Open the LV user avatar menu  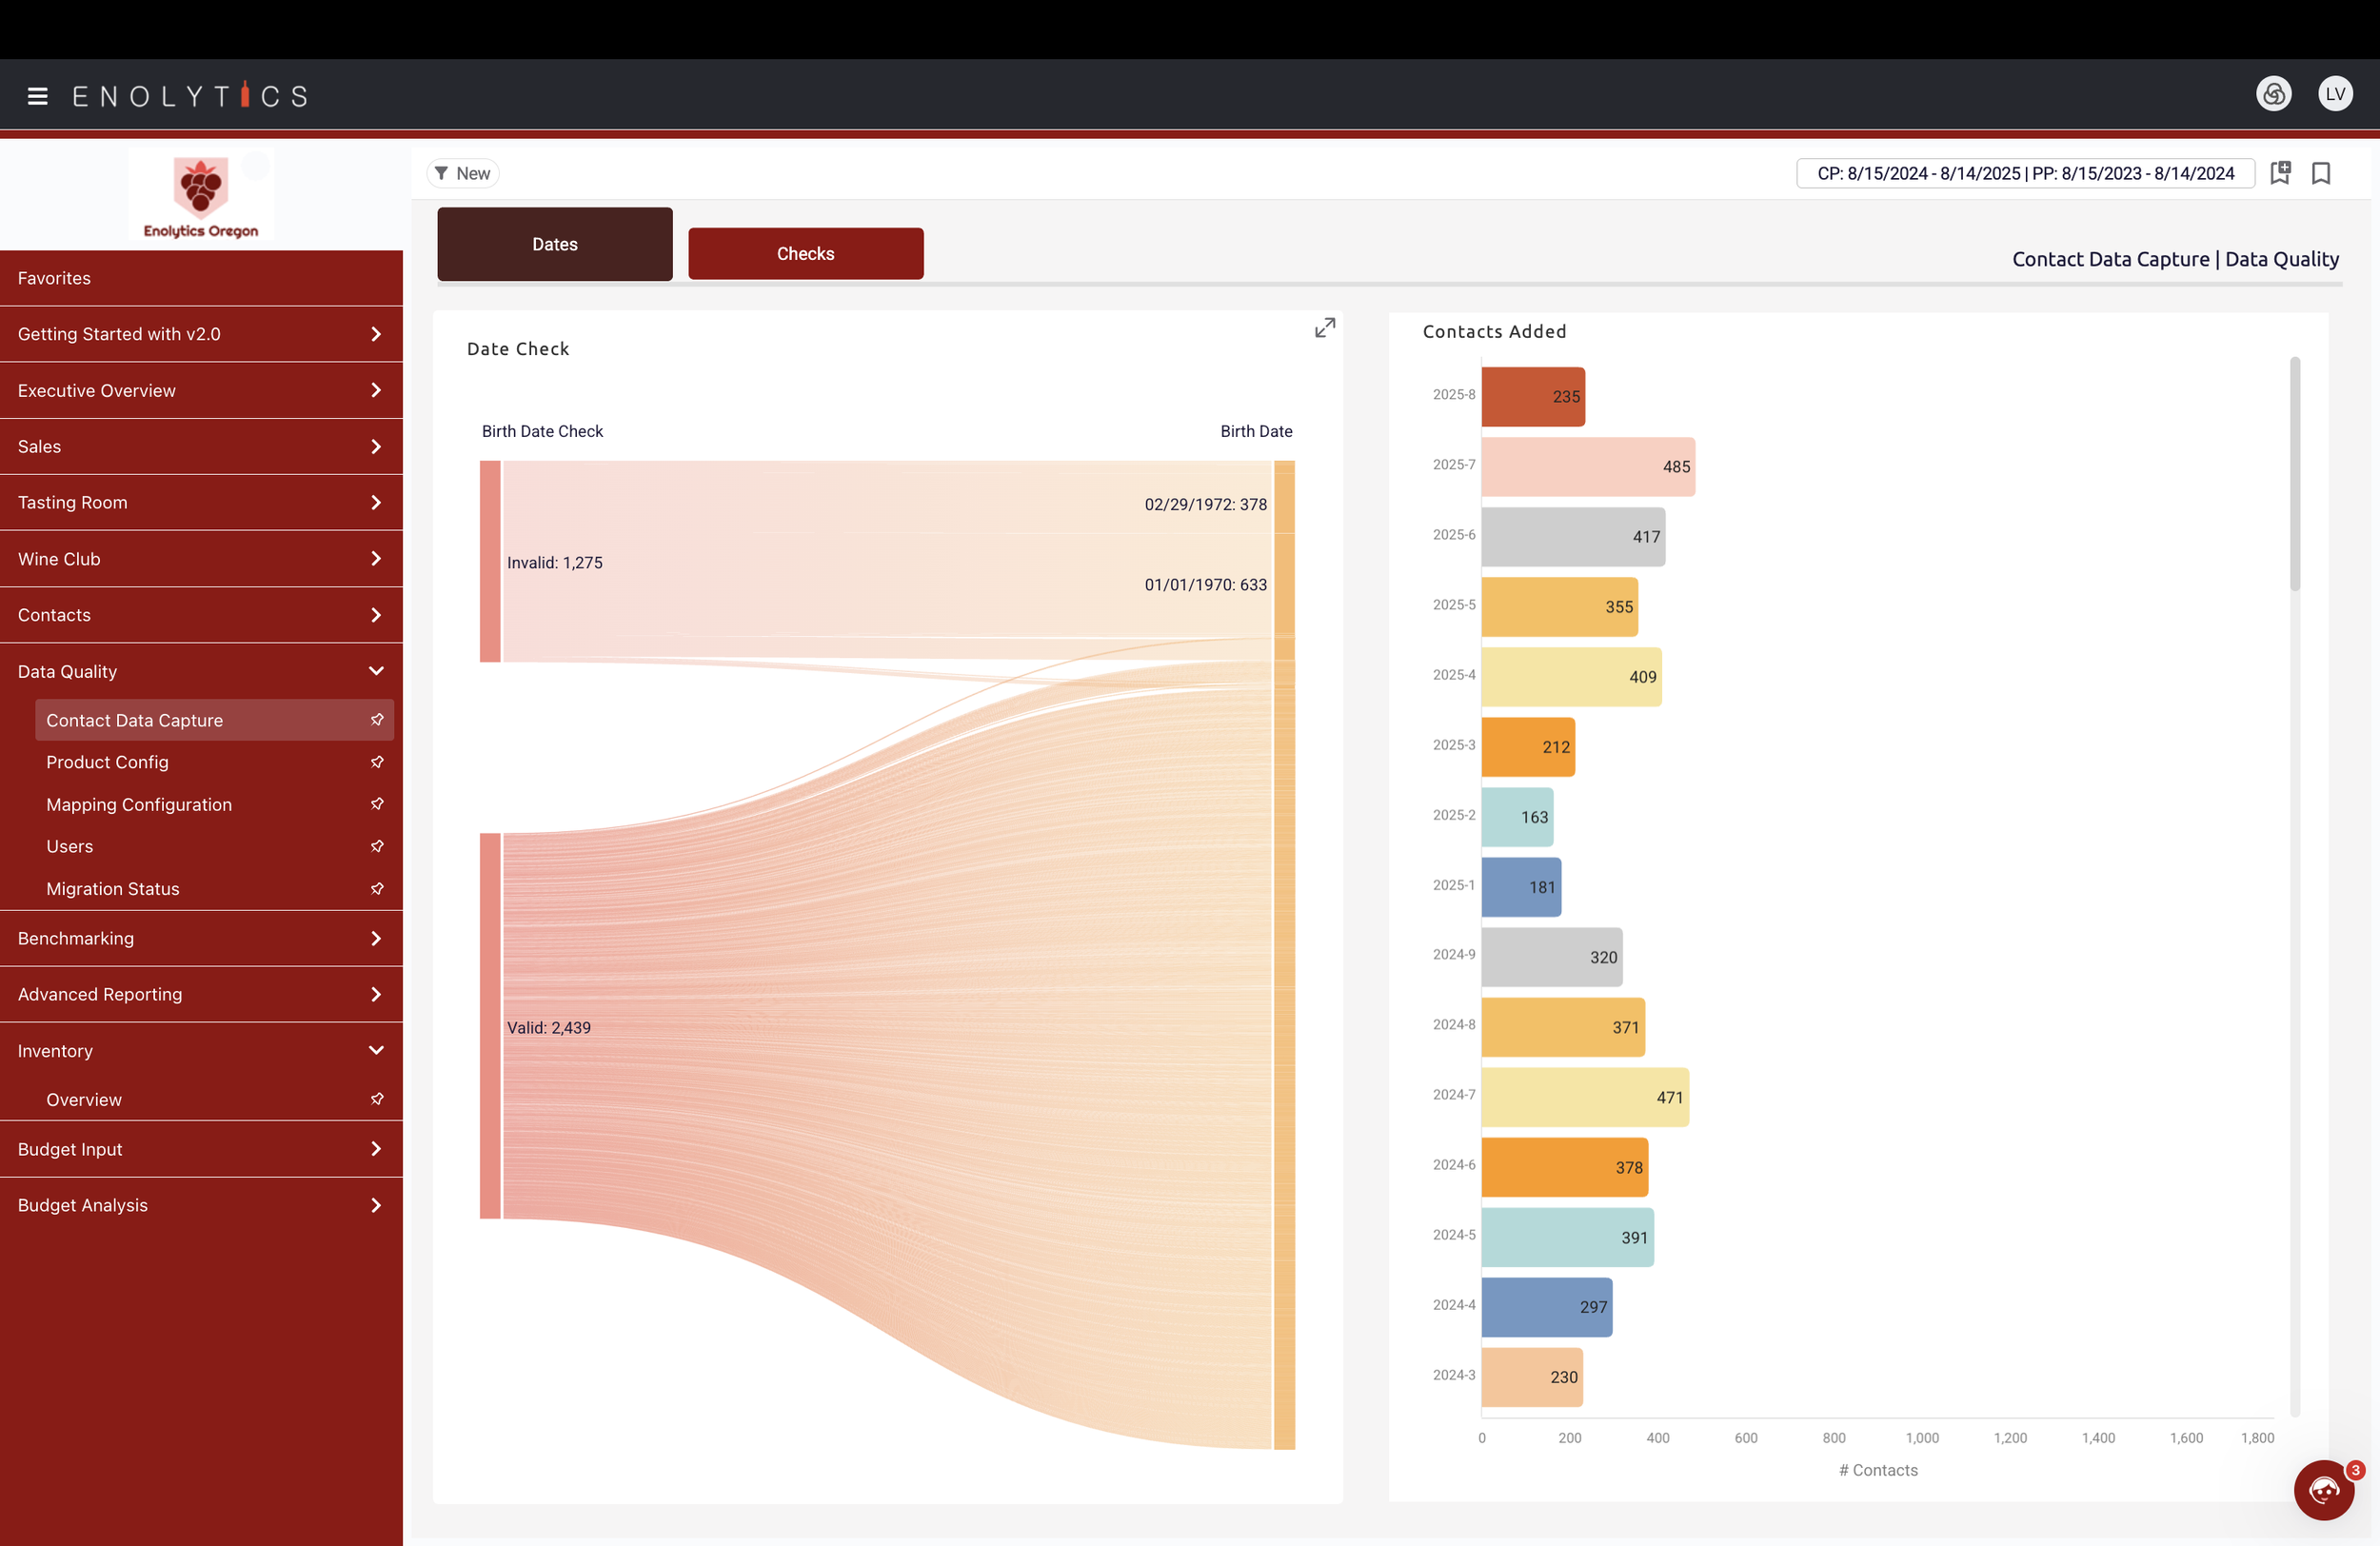pyautogui.click(x=2335, y=94)
